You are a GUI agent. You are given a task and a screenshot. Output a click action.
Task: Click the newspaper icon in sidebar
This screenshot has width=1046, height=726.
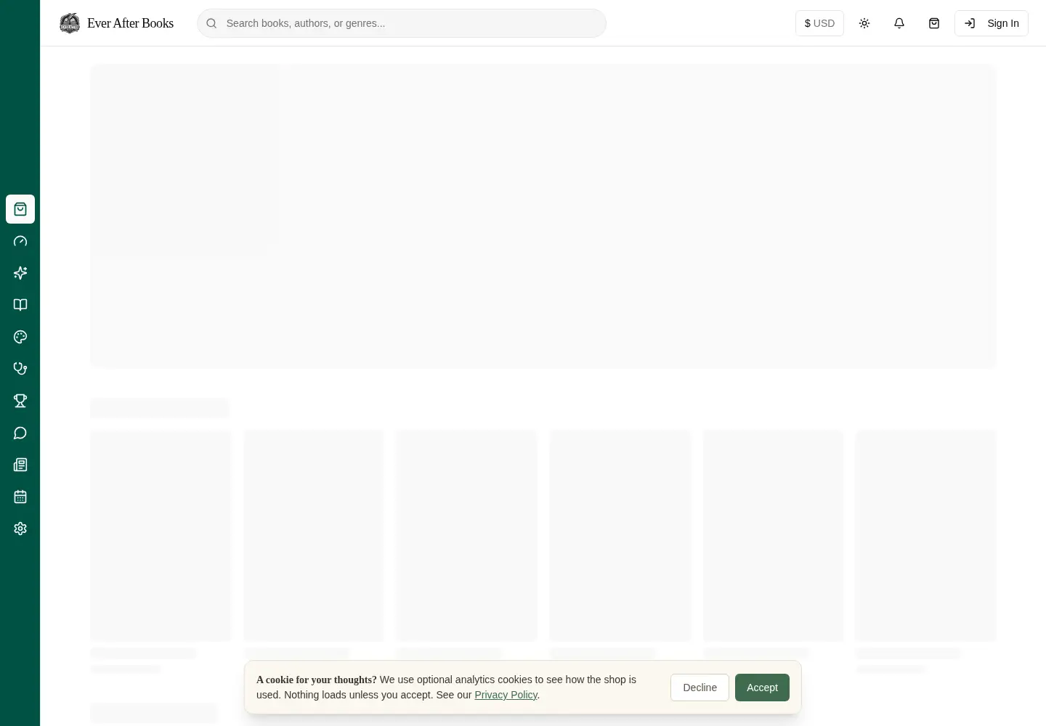(x=20, y=465)
